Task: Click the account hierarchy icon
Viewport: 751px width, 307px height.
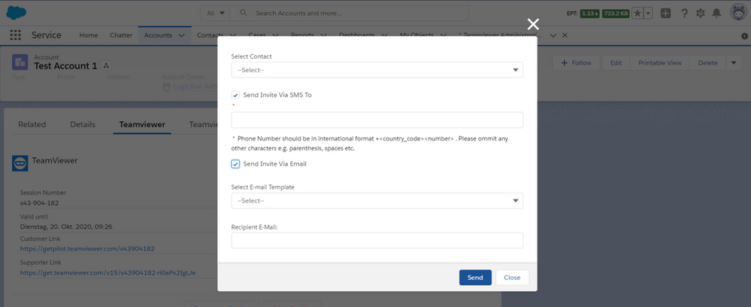Action: 106,65
